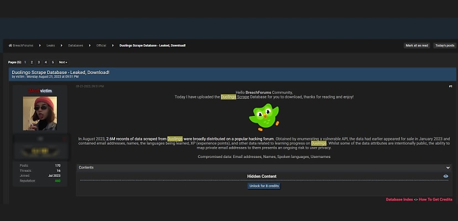Go to the Leaks breadcrumb
Image resolution: width=458 pixels, height=221 pixels.
click(50, 45)
